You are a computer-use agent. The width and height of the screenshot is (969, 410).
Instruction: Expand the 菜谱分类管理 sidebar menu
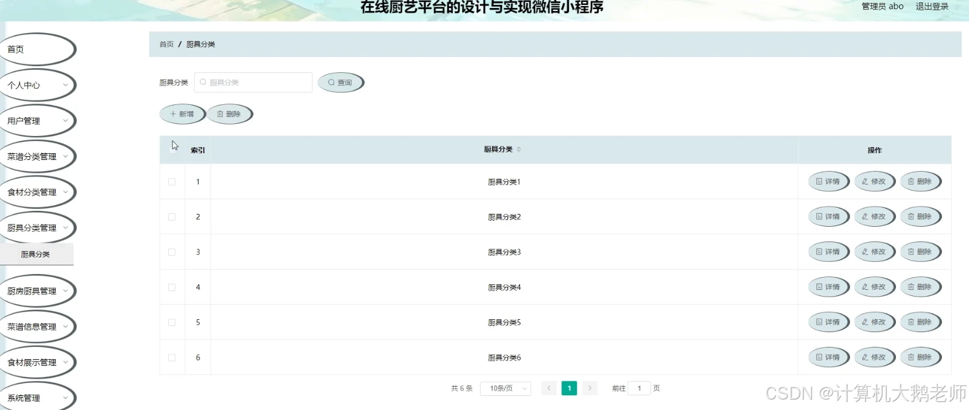coord(37,156)
